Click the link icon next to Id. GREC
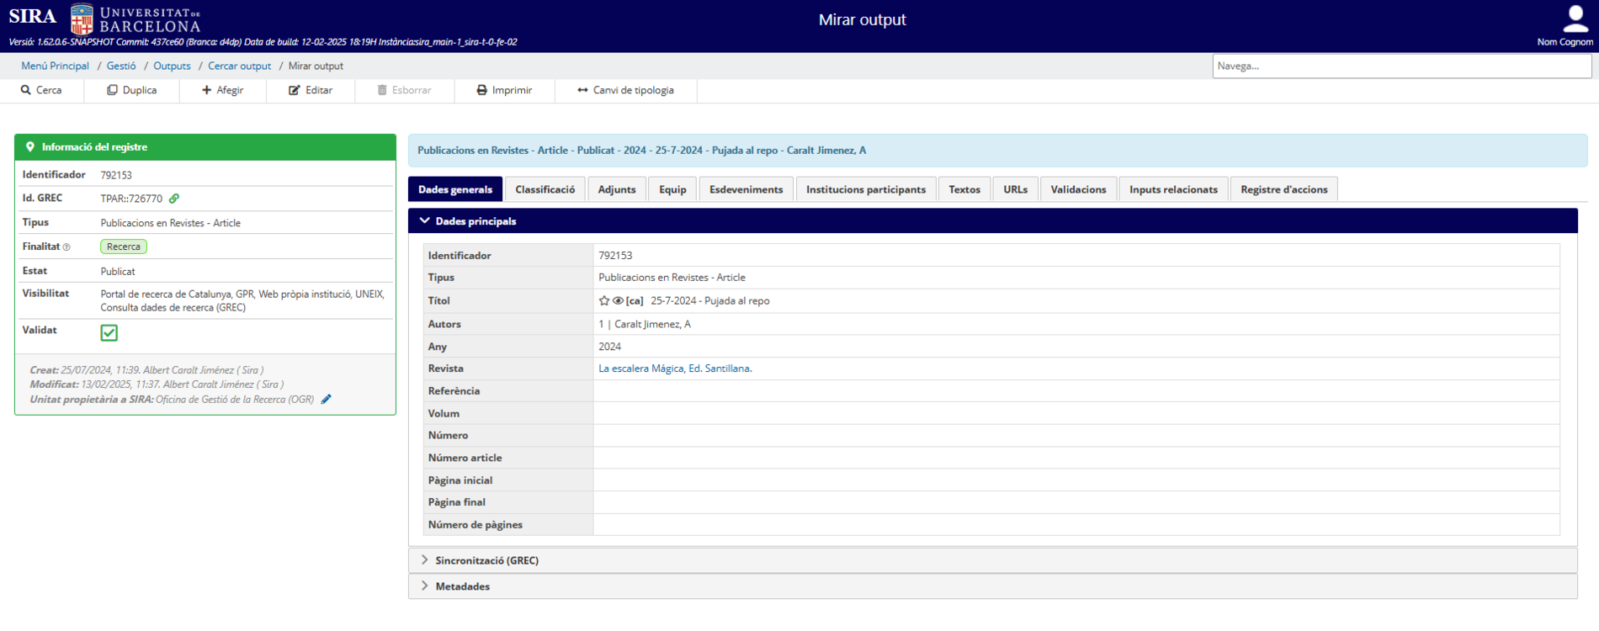Screen dimensions: 1599x631 point(174,199)
